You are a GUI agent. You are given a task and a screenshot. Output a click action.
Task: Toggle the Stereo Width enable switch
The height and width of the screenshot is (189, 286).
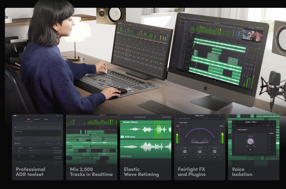pos(178,122)
